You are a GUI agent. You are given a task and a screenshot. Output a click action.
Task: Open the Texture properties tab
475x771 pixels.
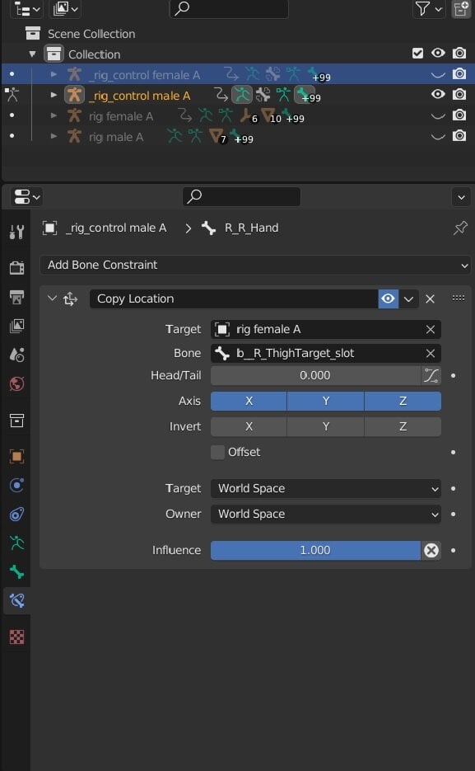[16, 637]
